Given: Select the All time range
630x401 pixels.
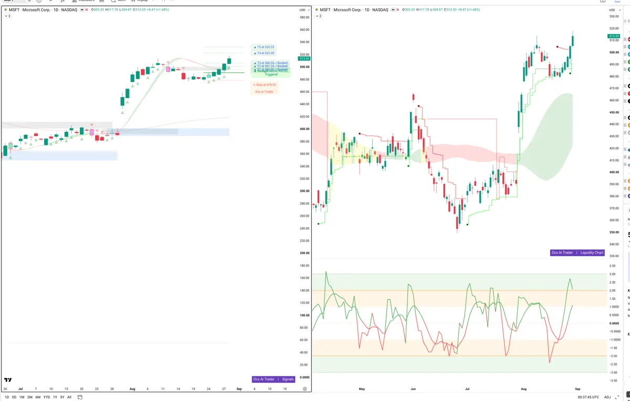Looking at the screenshot, I should coord(69,397).
